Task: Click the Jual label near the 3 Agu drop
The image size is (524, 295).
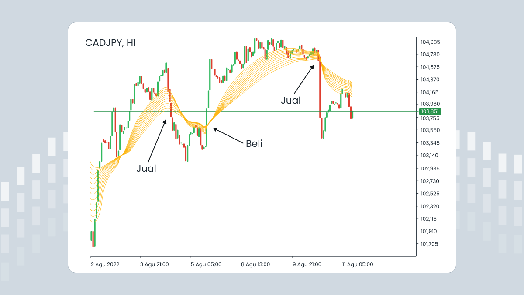Action: [x=146, y=169]
